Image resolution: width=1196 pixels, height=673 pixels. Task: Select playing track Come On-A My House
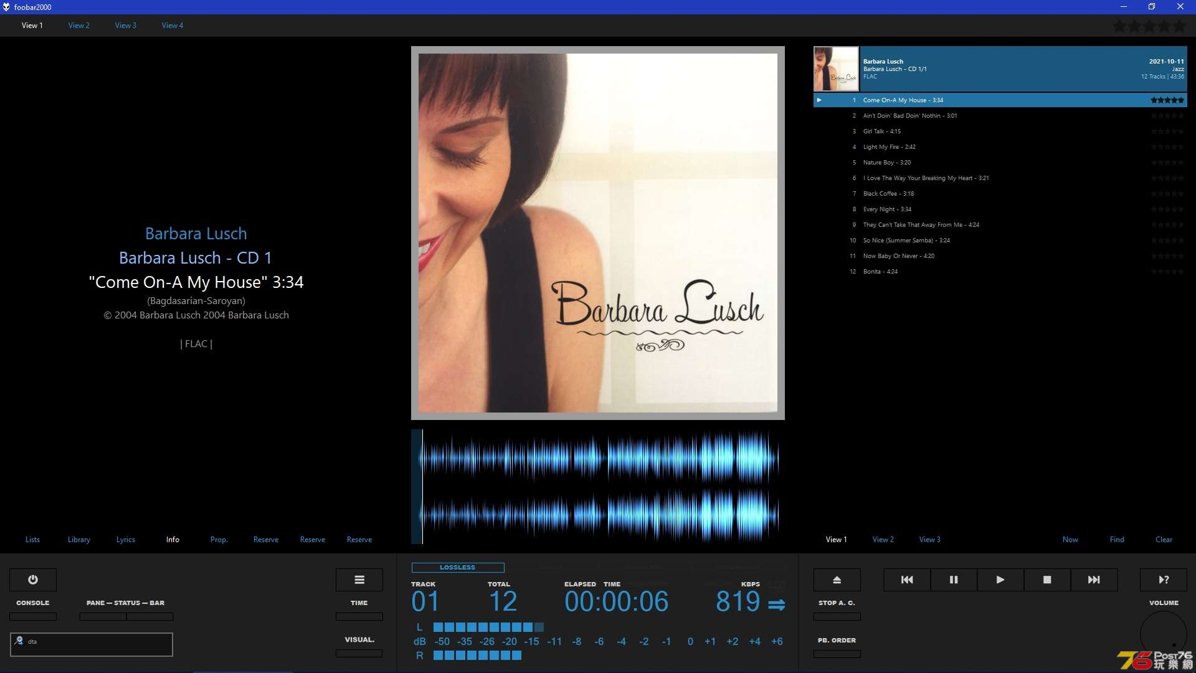click(x=1000, y=100)
